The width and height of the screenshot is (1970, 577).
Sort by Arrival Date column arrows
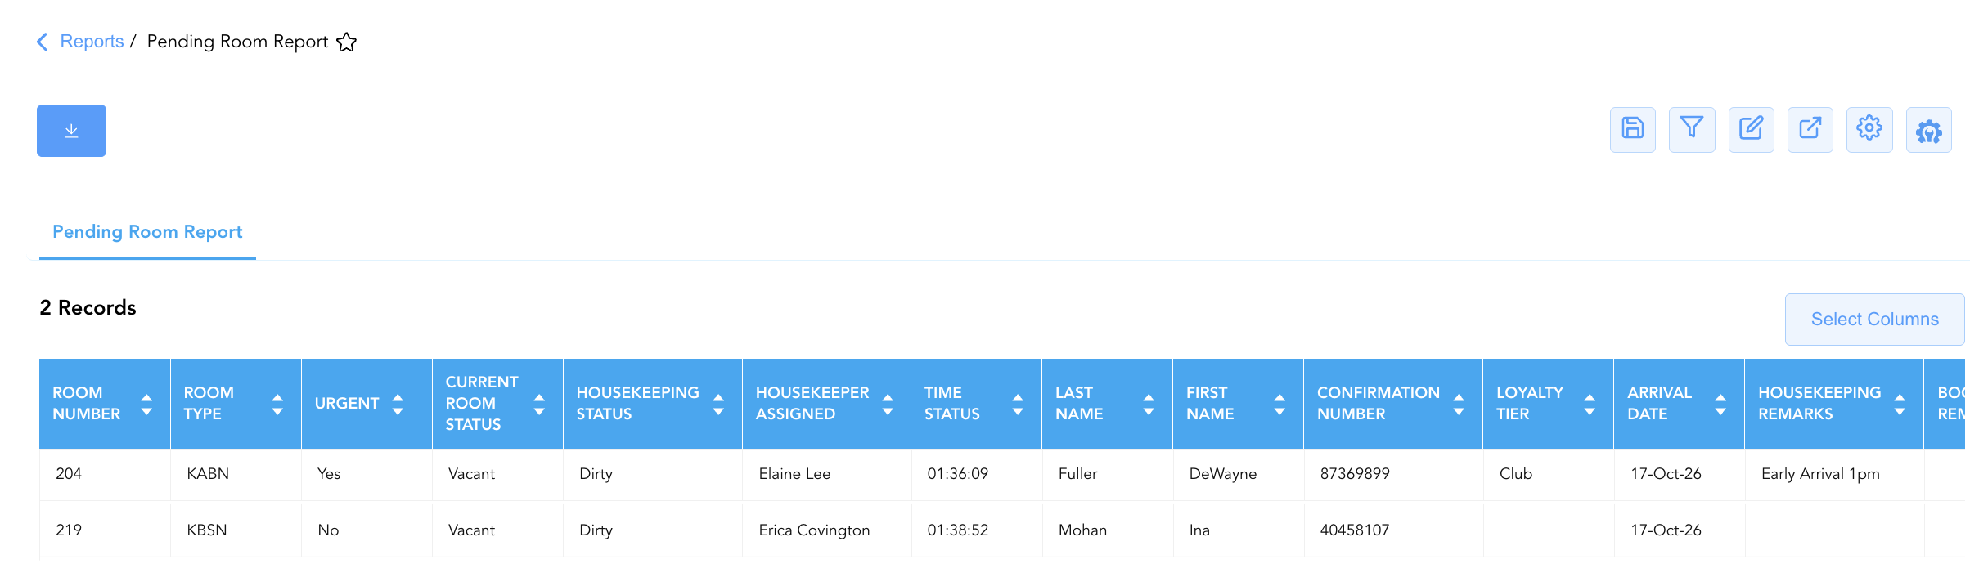(x=1720, y=404)
